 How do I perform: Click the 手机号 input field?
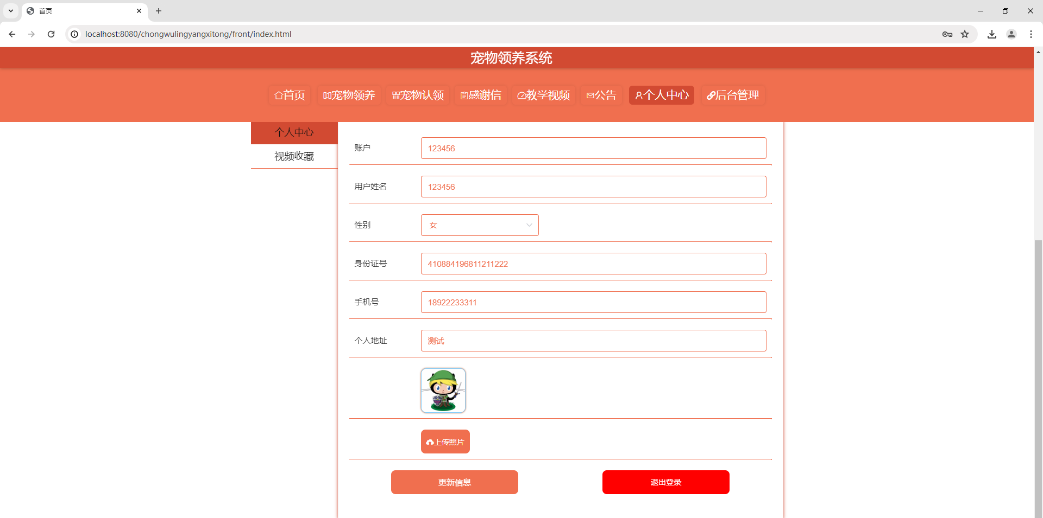(x=594, y=302)
